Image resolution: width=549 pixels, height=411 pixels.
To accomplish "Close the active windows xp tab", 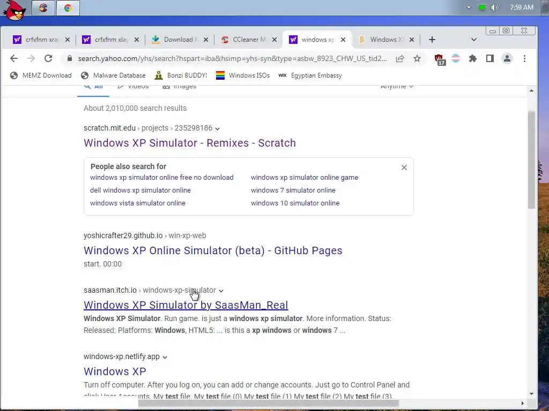I will (343, 40).
